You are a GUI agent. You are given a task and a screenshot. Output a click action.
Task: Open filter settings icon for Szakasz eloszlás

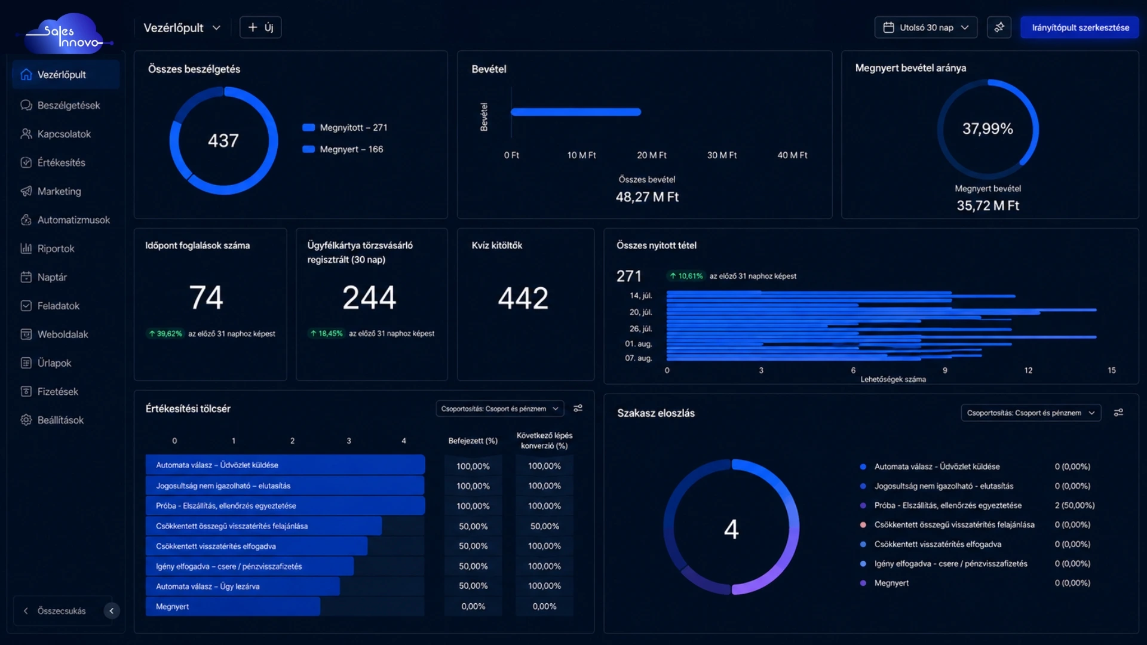[x=1118, y=413]
